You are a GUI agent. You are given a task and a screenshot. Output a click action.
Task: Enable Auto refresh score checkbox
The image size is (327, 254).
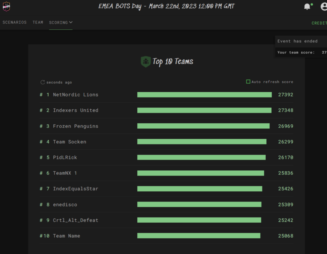248,82
